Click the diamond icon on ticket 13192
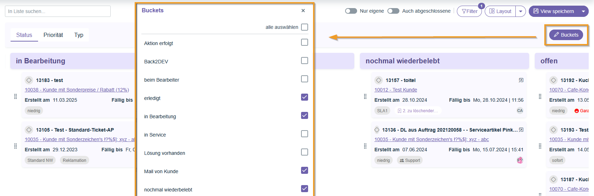Viewport: 594px width, 196px height. tap(553, 80)
